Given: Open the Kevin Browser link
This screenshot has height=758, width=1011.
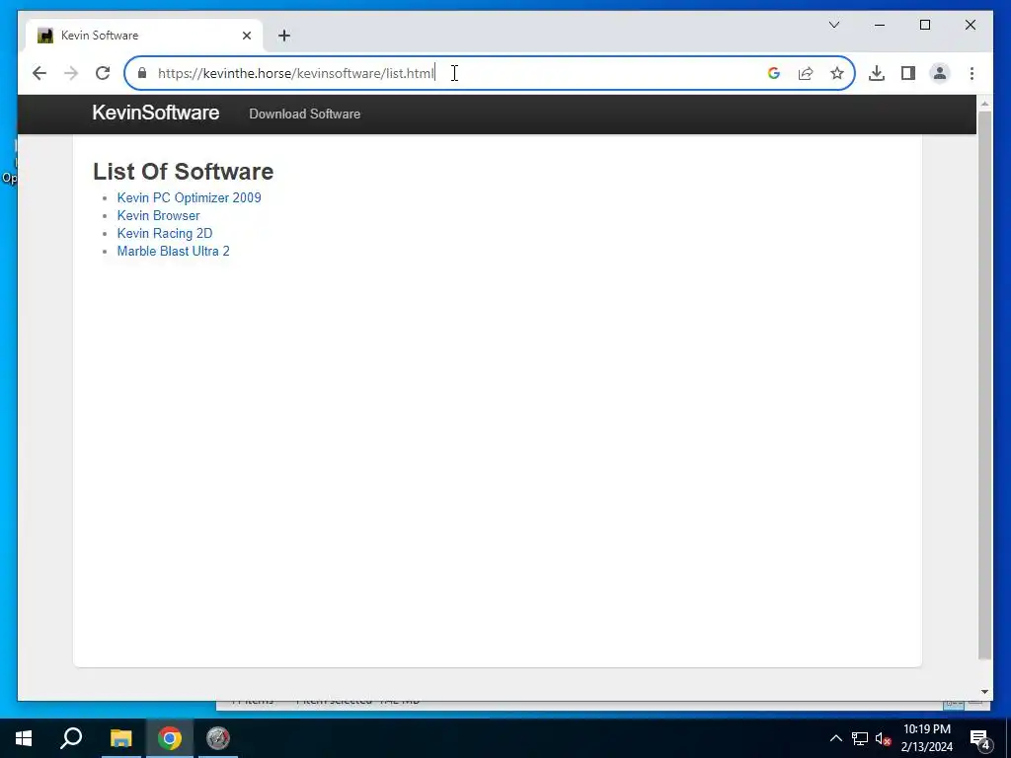Looking at the screenshot, I should (x=159, y=216).
